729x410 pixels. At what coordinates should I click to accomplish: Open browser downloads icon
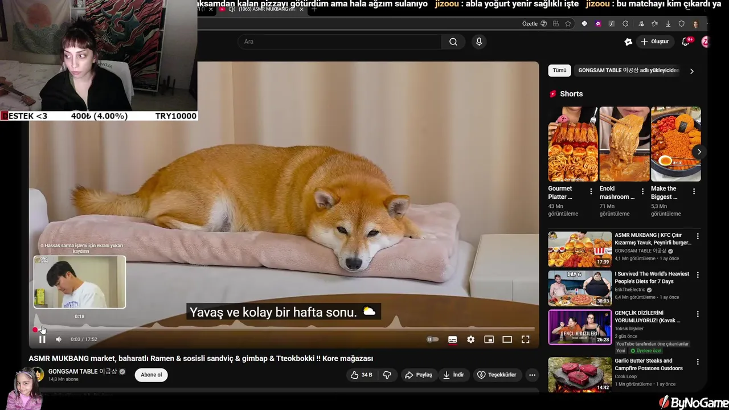[x=668, y=24]
